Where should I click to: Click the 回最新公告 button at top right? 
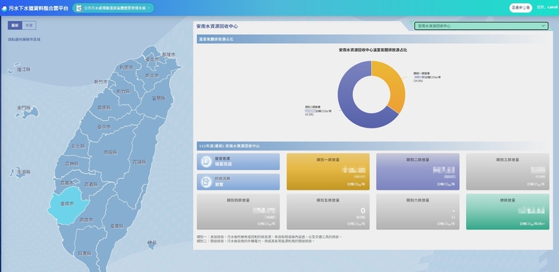tap(521, 8)
